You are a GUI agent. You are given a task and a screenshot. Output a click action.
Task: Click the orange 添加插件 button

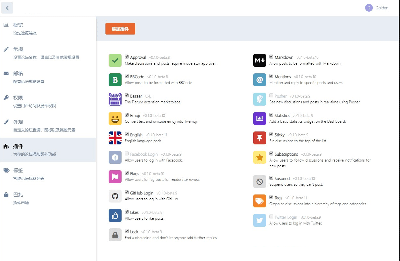(x=120, y=29)
